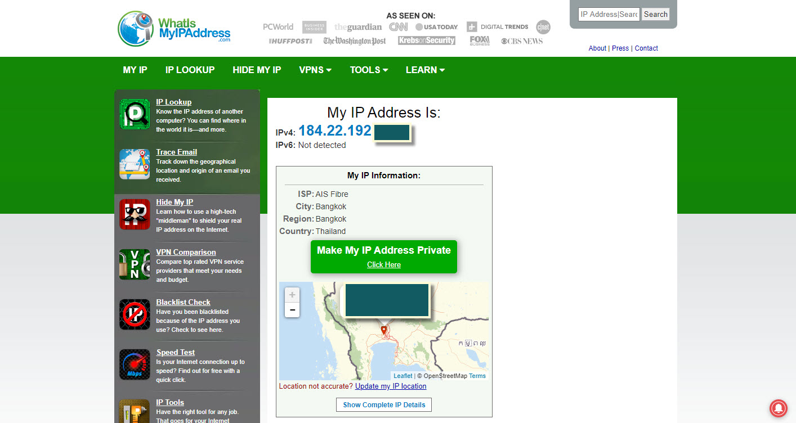Click Show Complete IP Details button

384,404
